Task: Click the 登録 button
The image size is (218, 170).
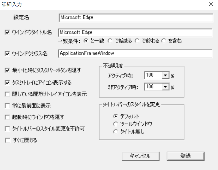Action: (x=186, y=156)
